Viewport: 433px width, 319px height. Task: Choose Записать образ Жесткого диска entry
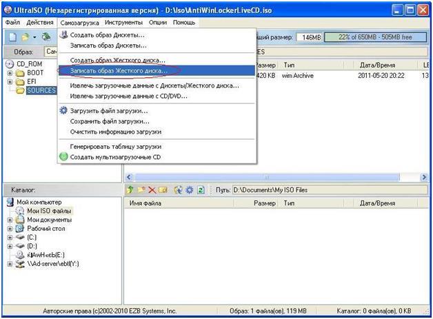point(157,71)
